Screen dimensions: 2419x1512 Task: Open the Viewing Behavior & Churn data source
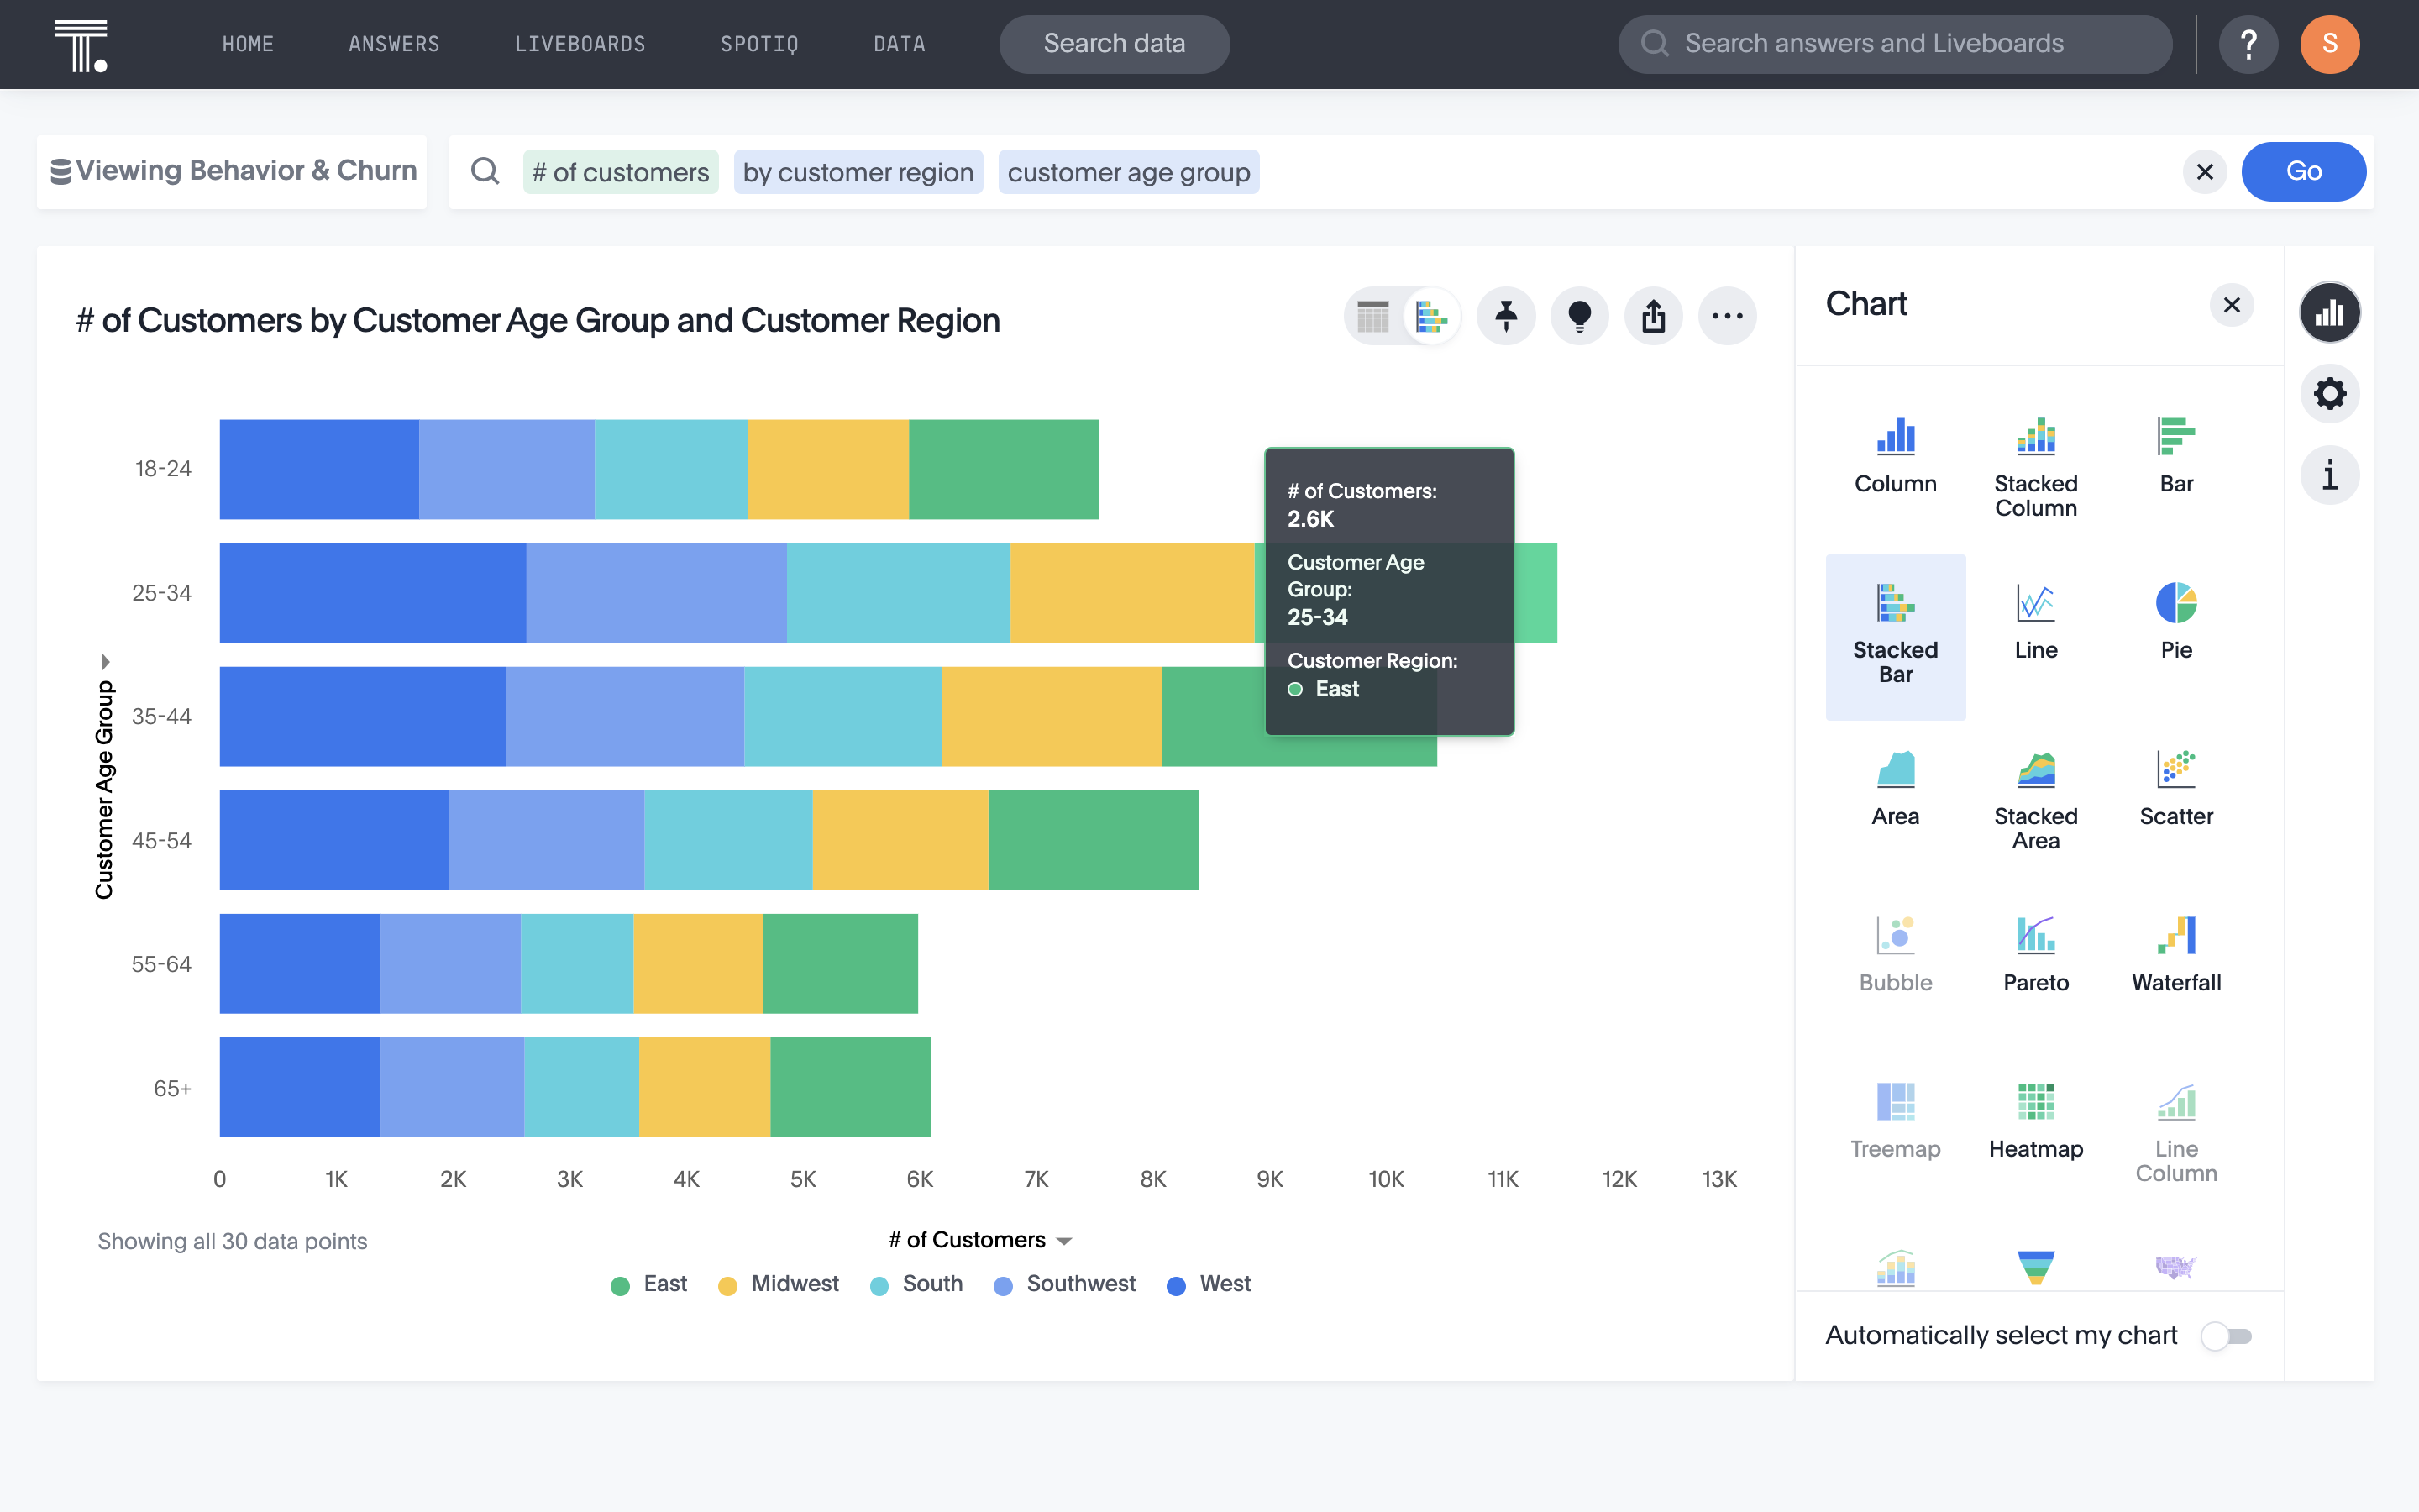[x=232, y=170]
